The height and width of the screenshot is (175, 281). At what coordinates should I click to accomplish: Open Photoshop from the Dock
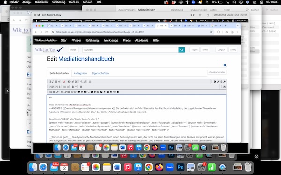point(180,168)
